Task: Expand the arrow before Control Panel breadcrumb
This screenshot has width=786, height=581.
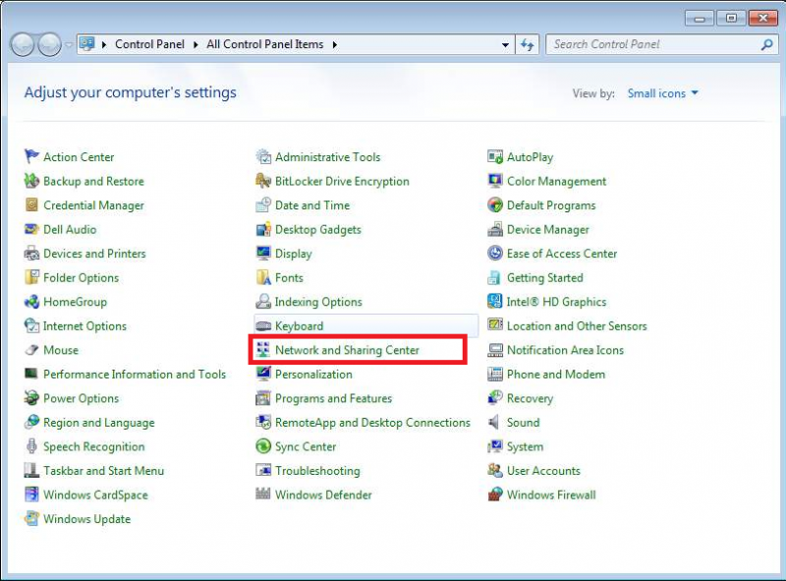Action: tap(104, 44)
